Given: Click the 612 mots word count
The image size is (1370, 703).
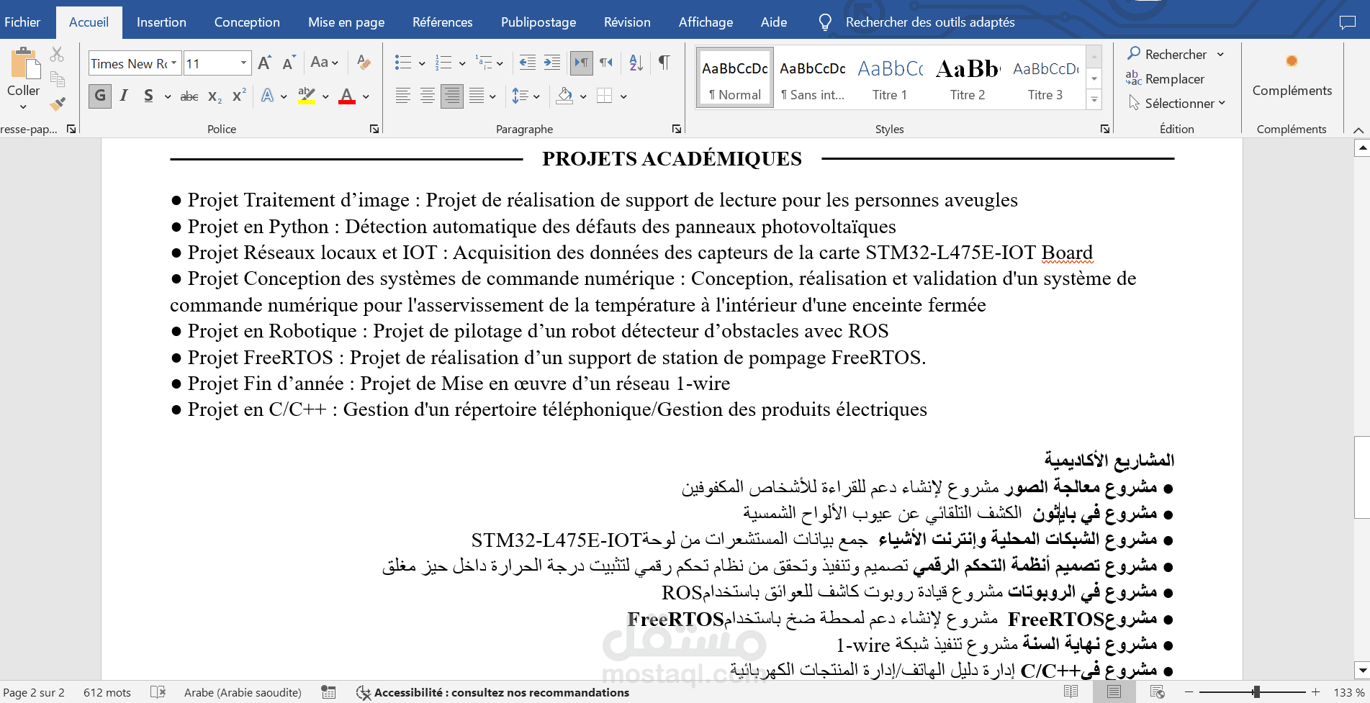Looking at the screenshot, I should (x=107, y=692).
